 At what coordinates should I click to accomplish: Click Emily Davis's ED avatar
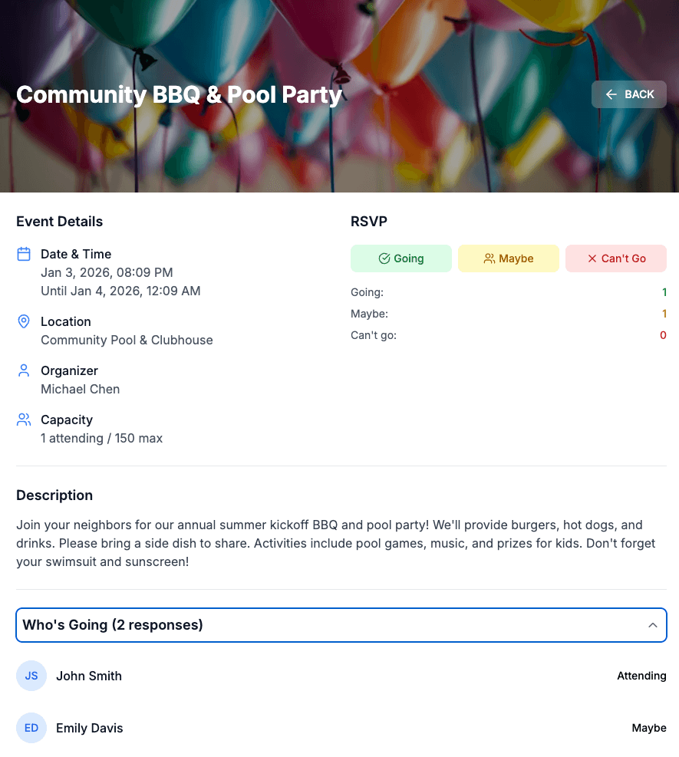pyautogui.click(x=31, y=728)
